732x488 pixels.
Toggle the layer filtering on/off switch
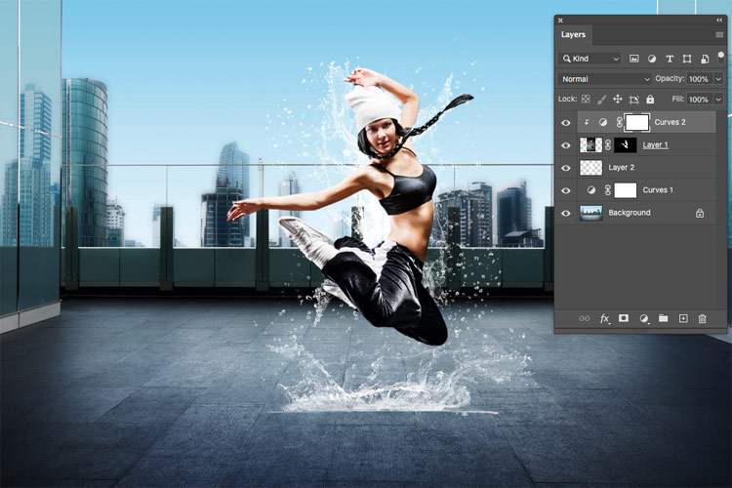pyautogui.click(x=721, y=58)
